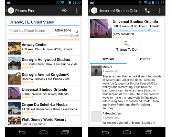The image size is (172, 137).
Task: Open the Walt Disney World Resort thumbnail
Action: (14, 121)
